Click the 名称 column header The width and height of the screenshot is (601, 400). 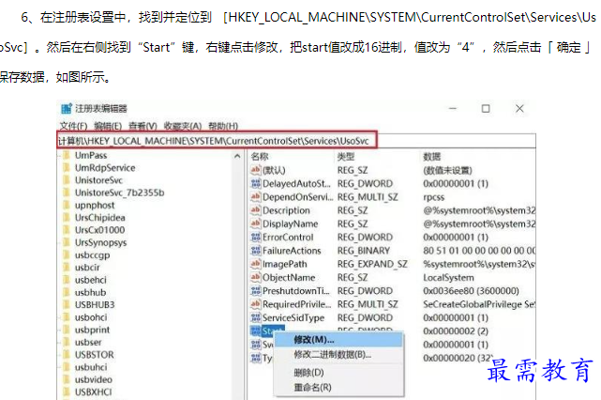[x=260, y=156]
